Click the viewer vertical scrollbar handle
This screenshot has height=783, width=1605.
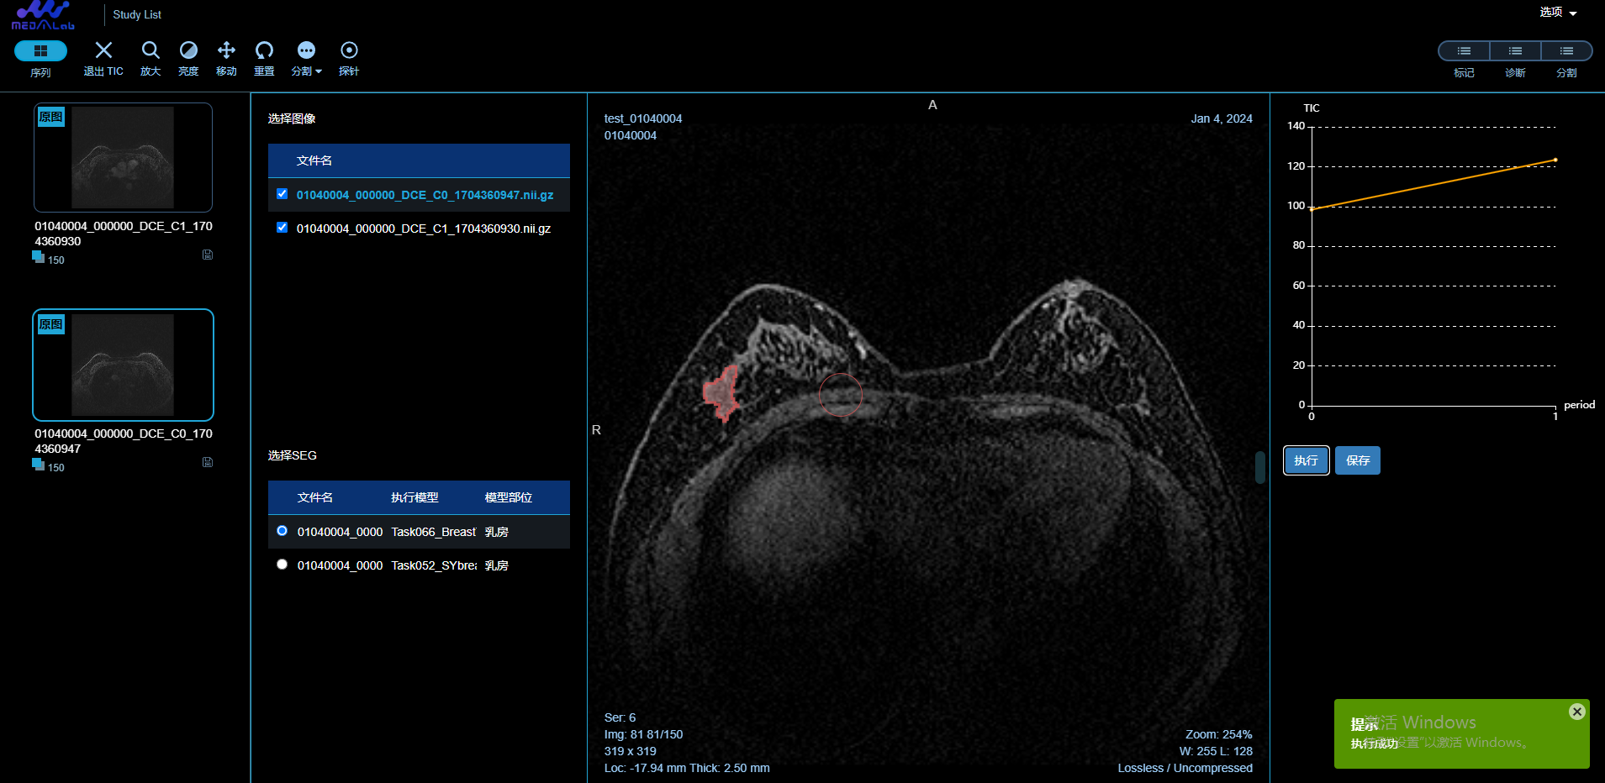[1260, 467]
